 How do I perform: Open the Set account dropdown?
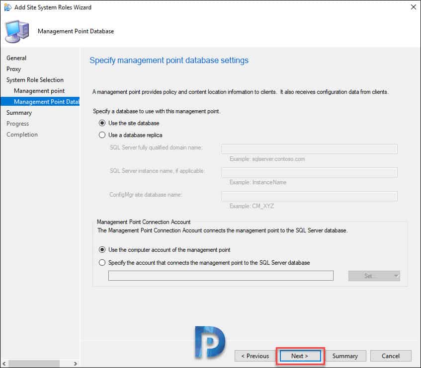374,276
